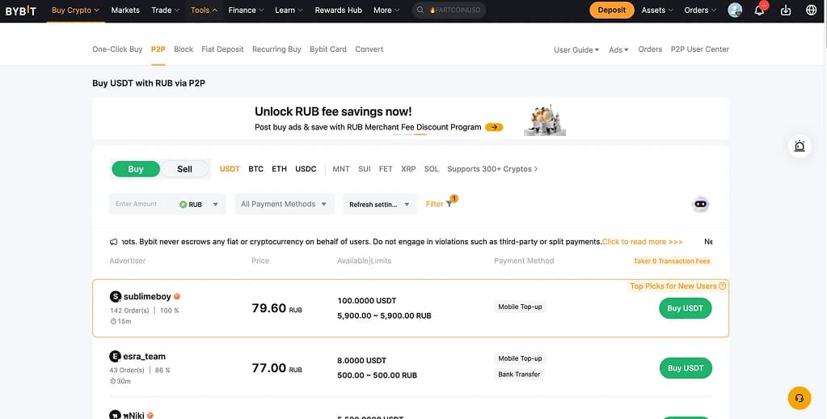
Task: Open the alarm alert side icon
Action: pos(799,146)
